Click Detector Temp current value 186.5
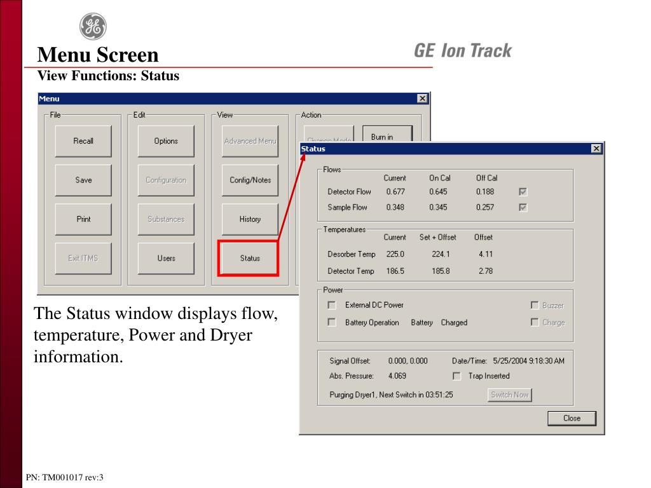651x488 pixels. point(395,271)
